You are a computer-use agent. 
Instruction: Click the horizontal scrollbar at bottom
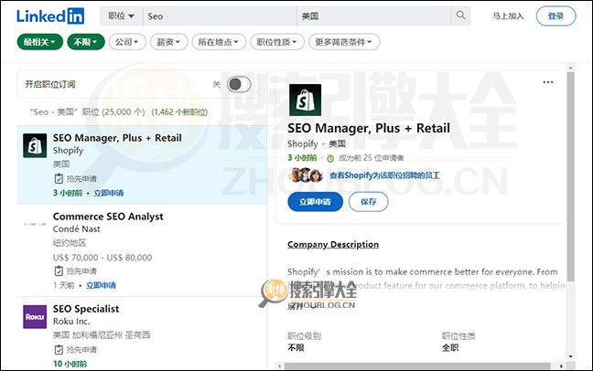pyautogui.click(x=417, y=366)
